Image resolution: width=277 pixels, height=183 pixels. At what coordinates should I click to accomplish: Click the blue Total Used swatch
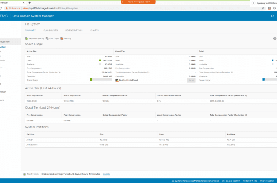273,60
